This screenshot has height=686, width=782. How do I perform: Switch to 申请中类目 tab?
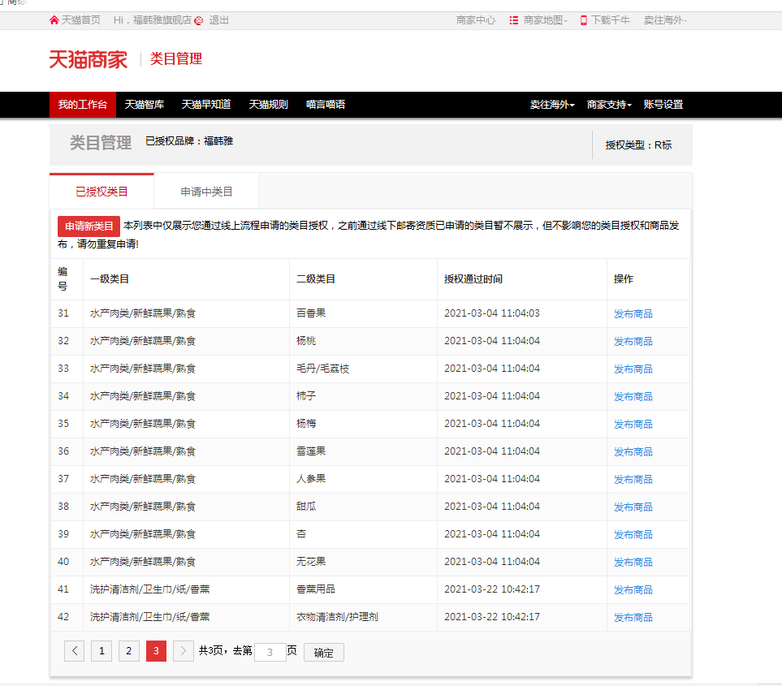(206, 192)
